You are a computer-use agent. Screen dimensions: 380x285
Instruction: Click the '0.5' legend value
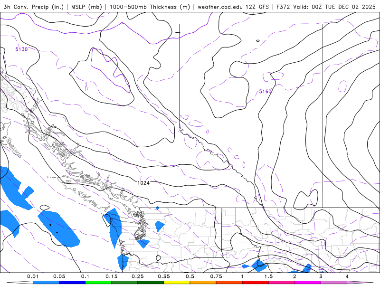(190, 276)
